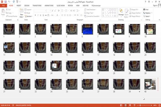This screenshot has width=161, height=107.
Task: Select slide 1 thumbnail
Action: (x=9, y=29)
